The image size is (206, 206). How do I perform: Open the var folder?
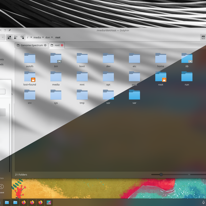point(134,97)
